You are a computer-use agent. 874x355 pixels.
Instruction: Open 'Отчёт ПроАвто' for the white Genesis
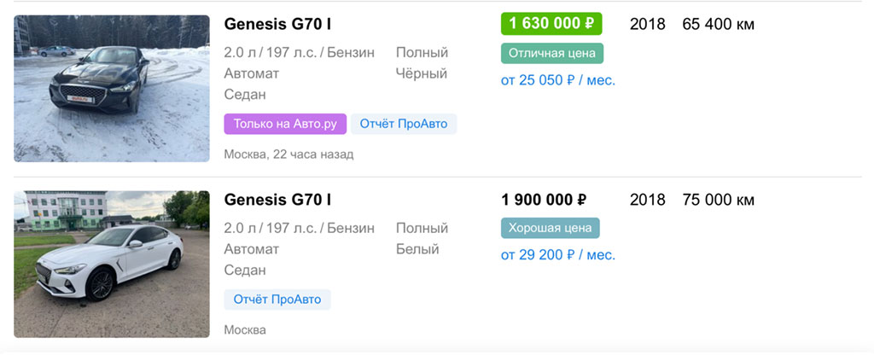tap(277, 300)
